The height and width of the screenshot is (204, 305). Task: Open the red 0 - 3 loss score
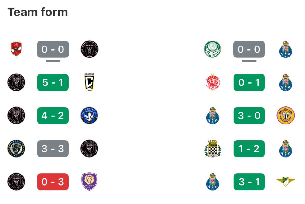tap(53, 182)
